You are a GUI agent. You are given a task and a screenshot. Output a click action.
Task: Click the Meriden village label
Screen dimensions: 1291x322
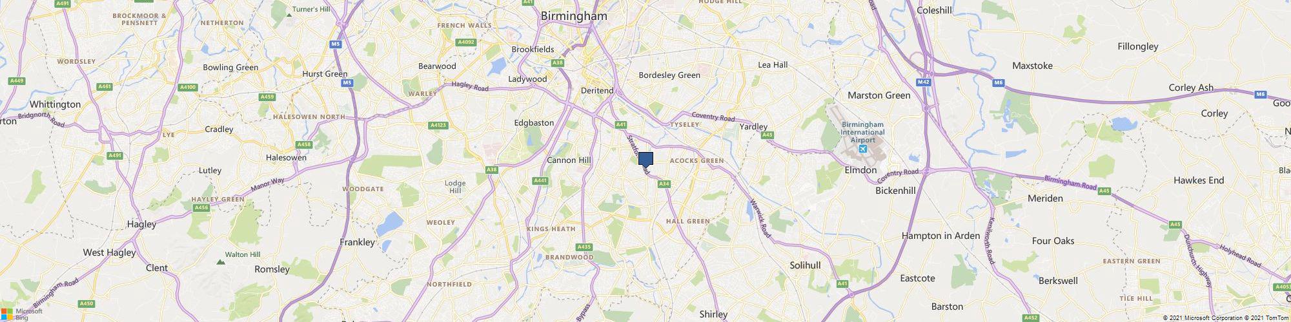[1045, 198]
